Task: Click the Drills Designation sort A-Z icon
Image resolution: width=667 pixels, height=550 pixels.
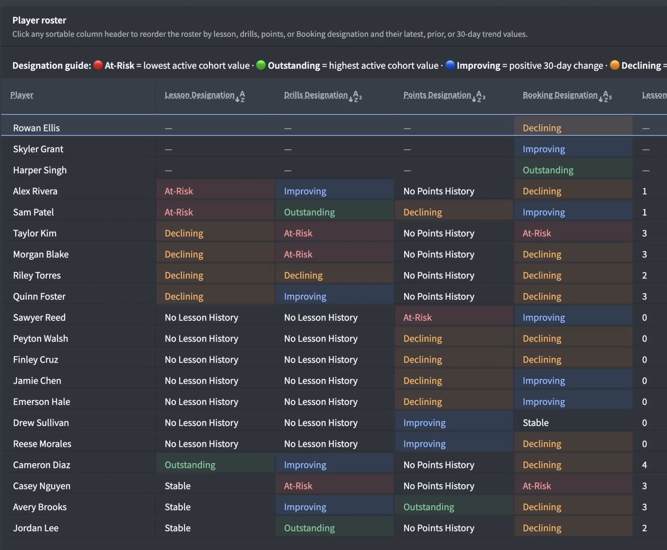Action: [355, 96]
